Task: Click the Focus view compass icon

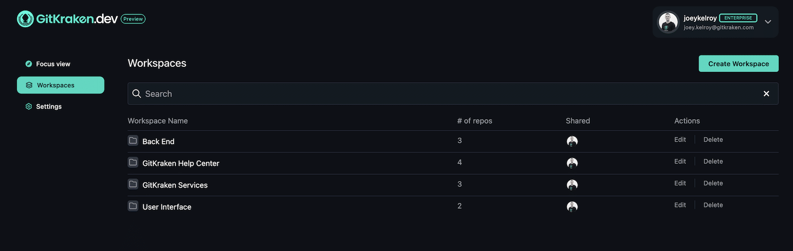Action: (29, 64)
